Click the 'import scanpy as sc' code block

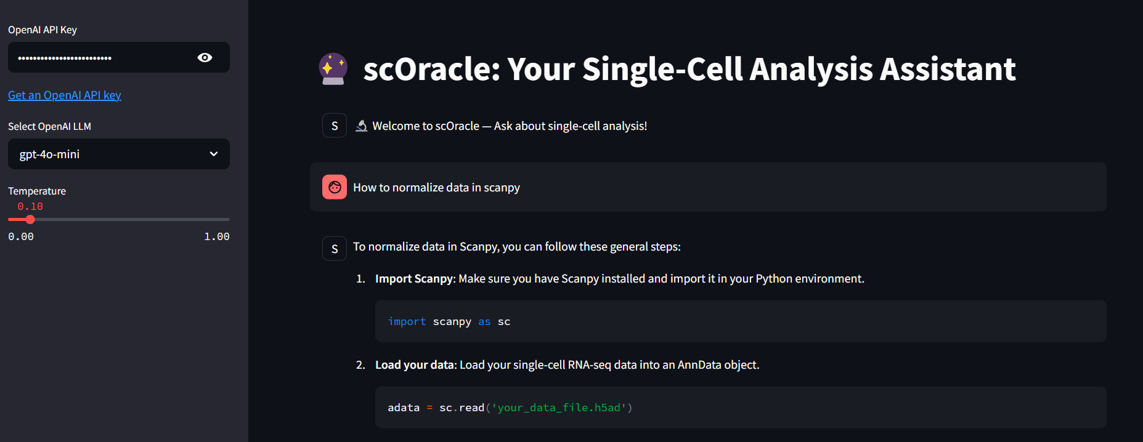741,321
